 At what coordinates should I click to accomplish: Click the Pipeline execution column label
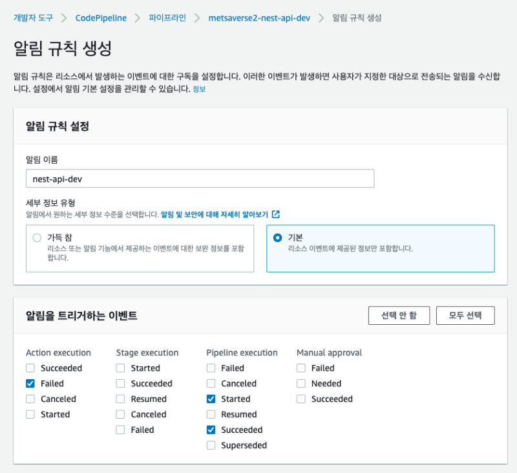(242, 353)
